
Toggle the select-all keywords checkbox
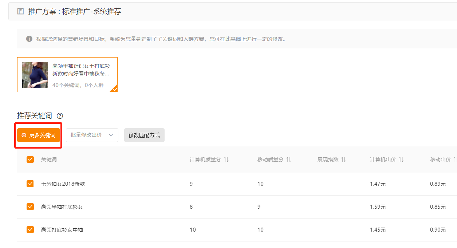pos(30,160)
